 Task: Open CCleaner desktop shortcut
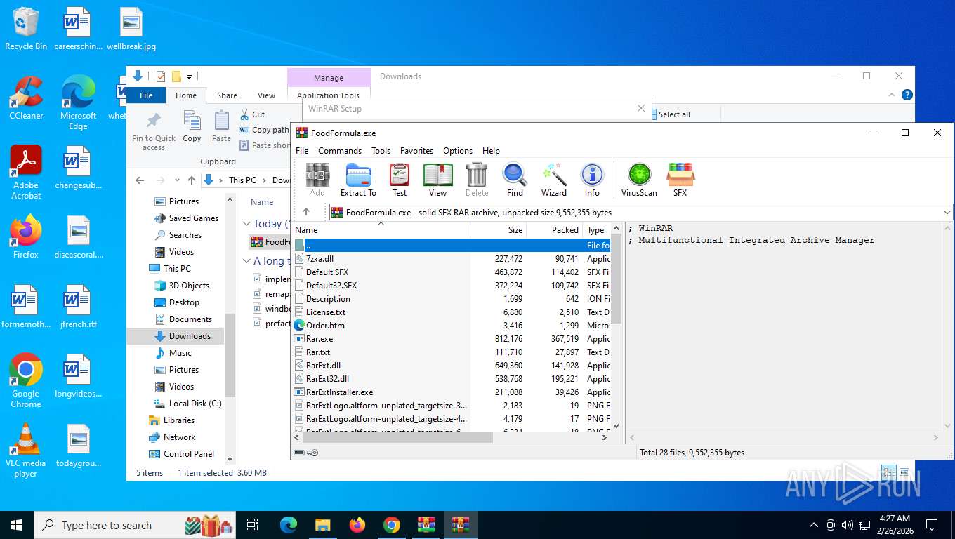click(26, 98)
